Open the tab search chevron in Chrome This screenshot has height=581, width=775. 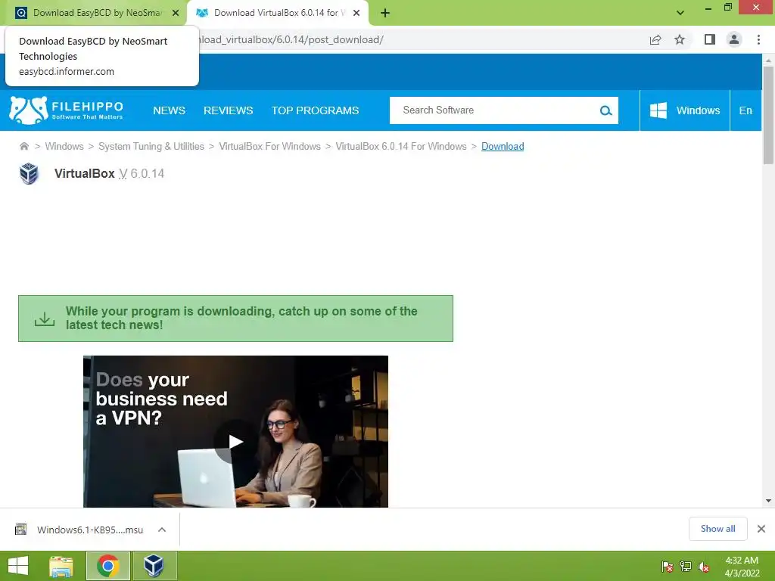680,13
